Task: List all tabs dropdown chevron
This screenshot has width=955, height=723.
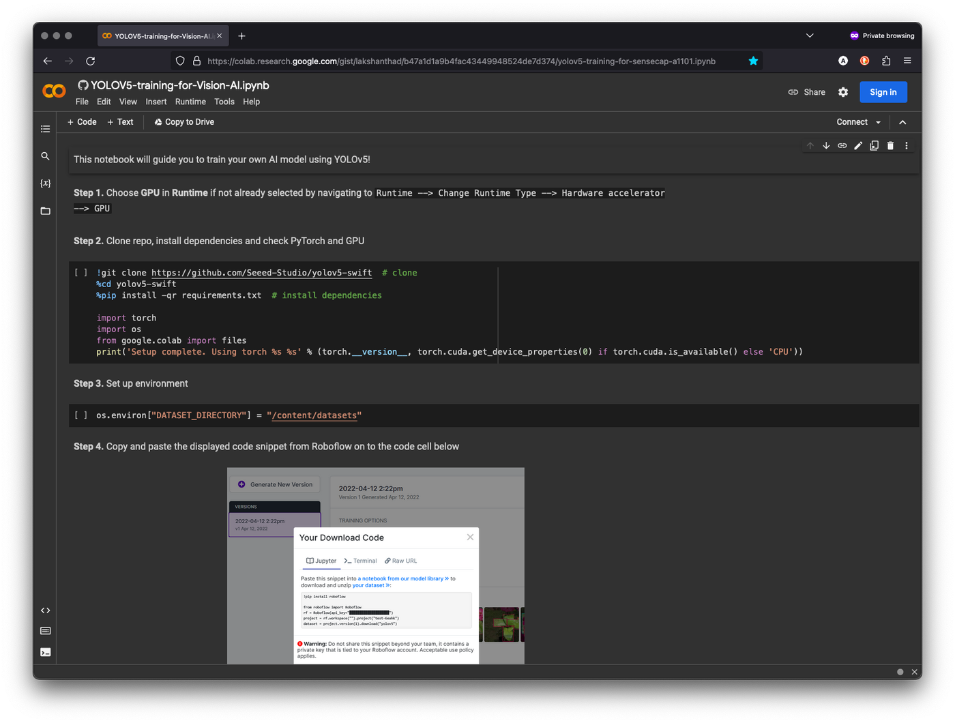Action: [810, 35]
